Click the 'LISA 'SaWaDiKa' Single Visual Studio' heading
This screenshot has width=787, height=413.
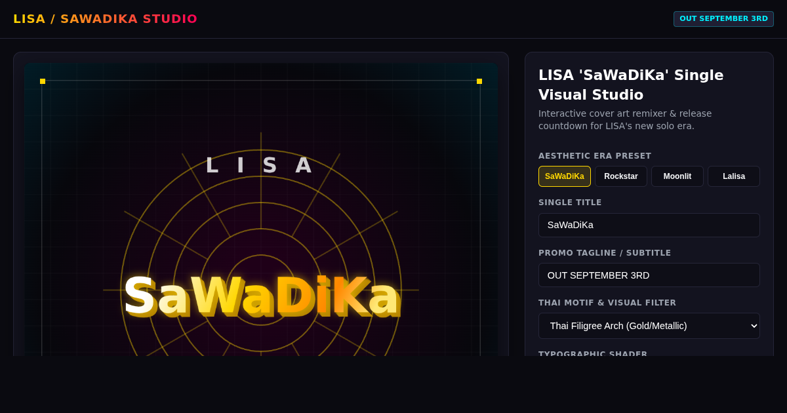pyautogui.click(x=631, y=85)
